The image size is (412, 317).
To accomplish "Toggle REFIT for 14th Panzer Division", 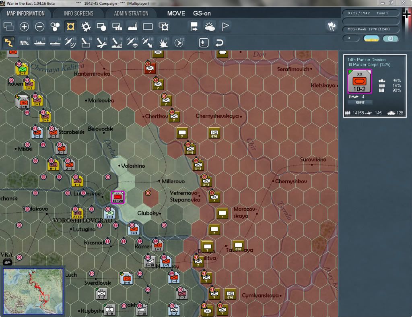I will pyautogui.click(x=360, y=103).
